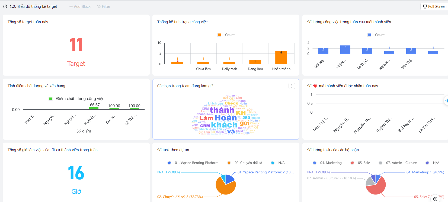Click the title Số lượng task của các bộ phận
Screen dimensions: 448x202
(333, 150)
